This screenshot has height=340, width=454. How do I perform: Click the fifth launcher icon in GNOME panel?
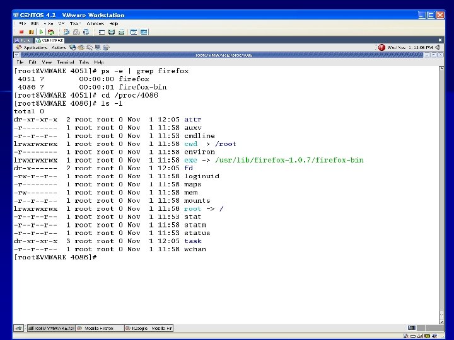(x=107, y=47)
